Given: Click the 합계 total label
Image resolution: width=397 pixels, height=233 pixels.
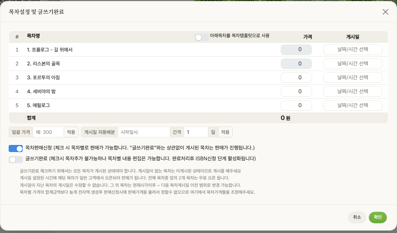Looking at the screenshot, I should pyautogui.click(x=31, y=118).
